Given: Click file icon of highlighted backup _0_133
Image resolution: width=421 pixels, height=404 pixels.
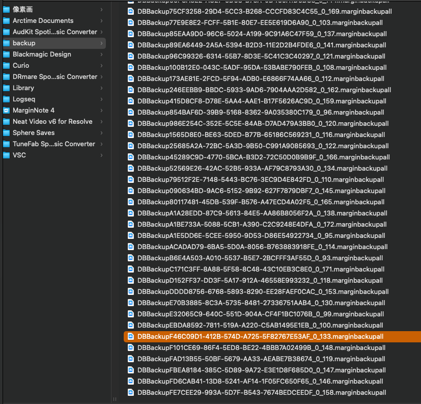Looking at the screenshot, I should click(131, 336).
